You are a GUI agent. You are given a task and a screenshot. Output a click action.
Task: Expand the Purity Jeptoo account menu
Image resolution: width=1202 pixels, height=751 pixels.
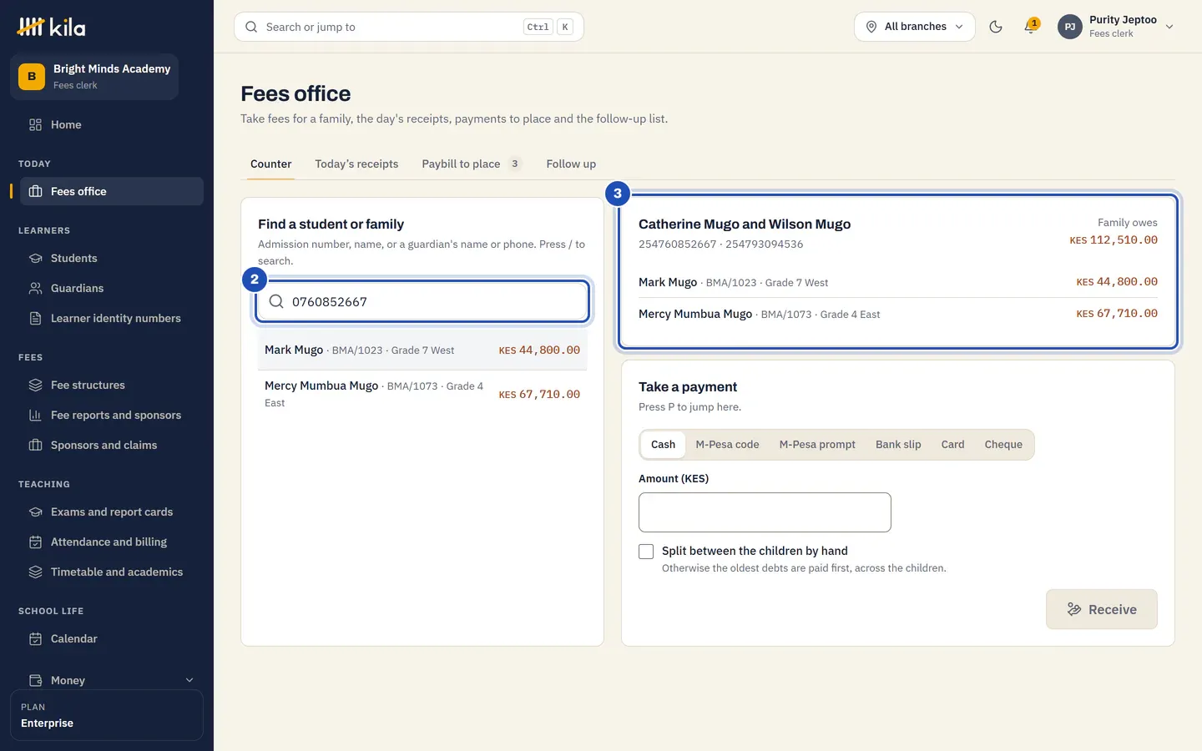1116,27
